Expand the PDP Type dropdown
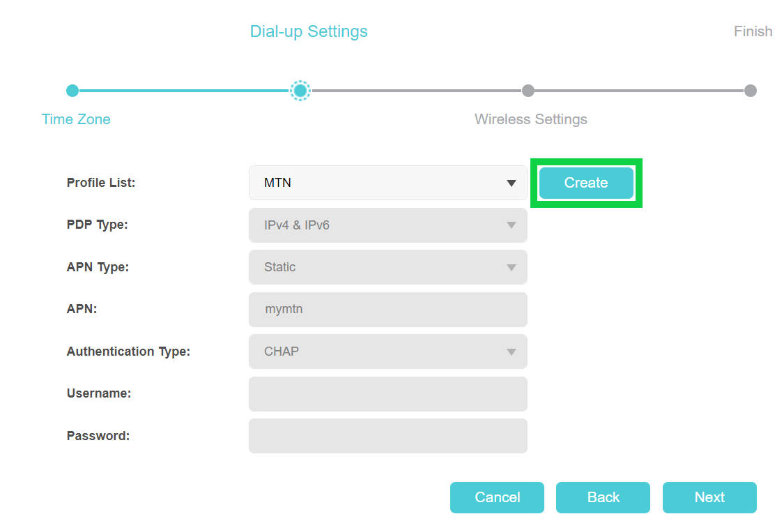 [x=387, y=225]
